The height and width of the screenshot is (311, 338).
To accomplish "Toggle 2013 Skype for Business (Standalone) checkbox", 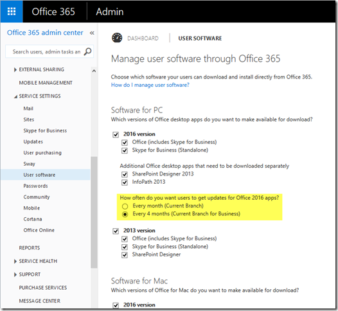I will 125,247.
